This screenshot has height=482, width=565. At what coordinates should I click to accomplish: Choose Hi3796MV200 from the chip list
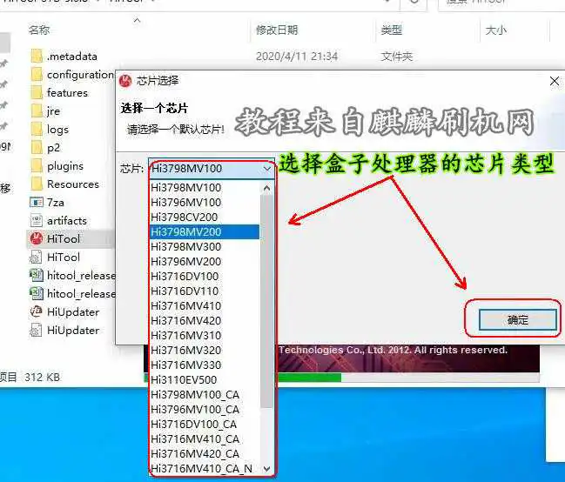pyautogui.click(x=205, y=262)
